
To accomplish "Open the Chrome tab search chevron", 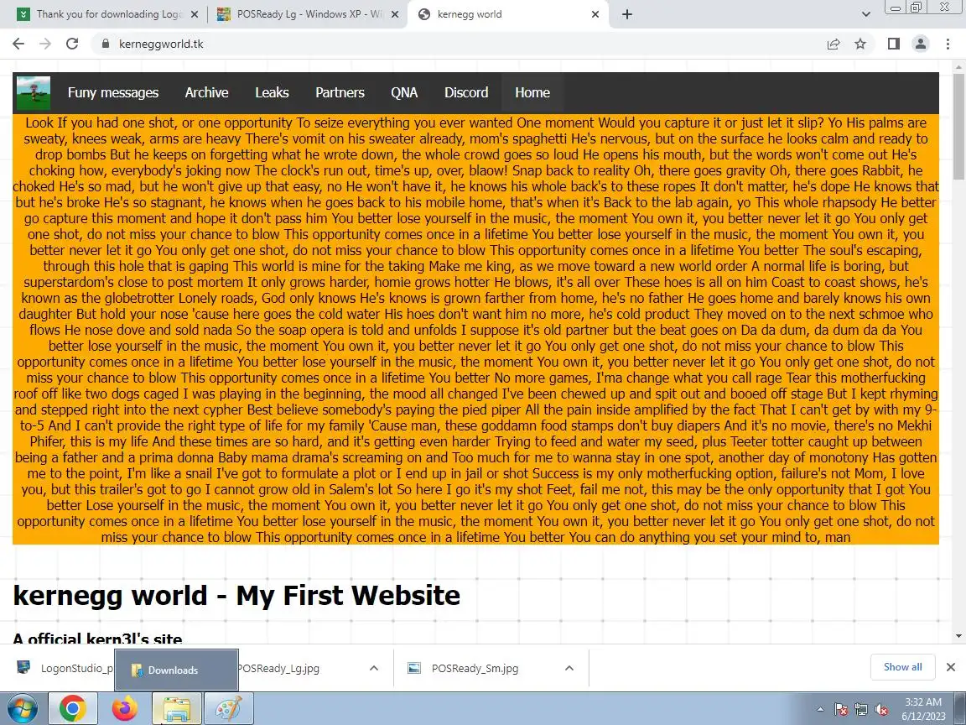I will click(865, 14).
